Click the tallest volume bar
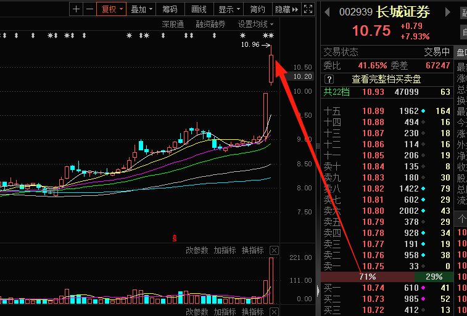The width and height of the screenshot is (467, 316). [x=271, y=280]
